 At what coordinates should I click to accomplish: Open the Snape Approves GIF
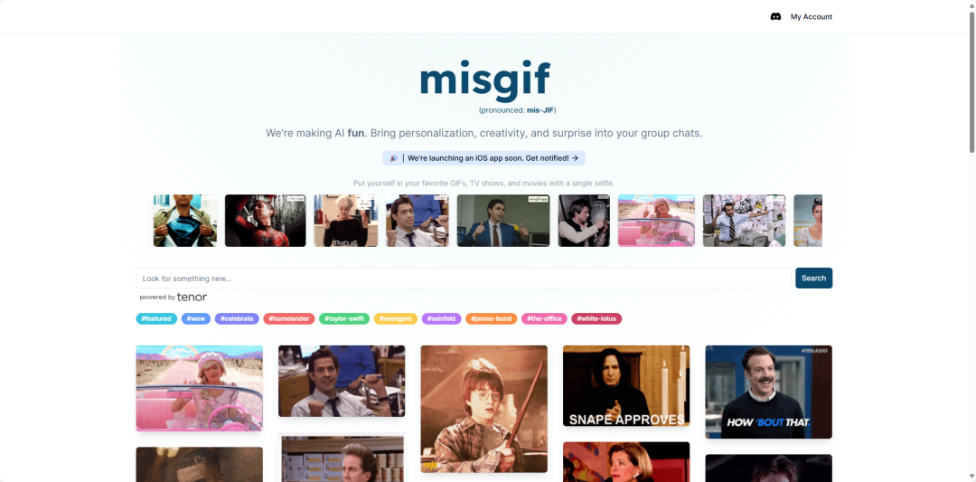(626, 386)
